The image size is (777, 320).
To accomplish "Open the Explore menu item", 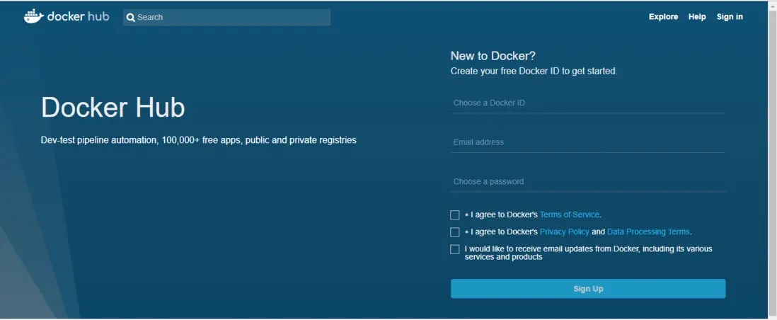I will 663,17.
